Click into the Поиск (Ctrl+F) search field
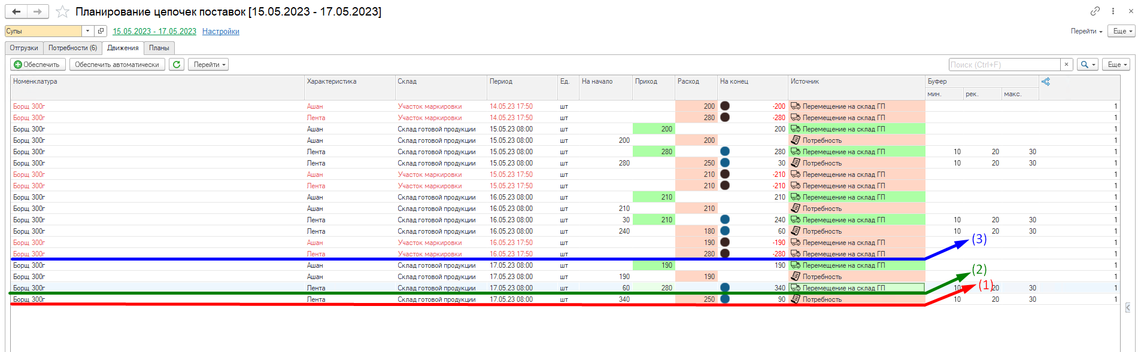This screenshot has width=1138, height=352. pyautogui.click(x=1004, y=65)
